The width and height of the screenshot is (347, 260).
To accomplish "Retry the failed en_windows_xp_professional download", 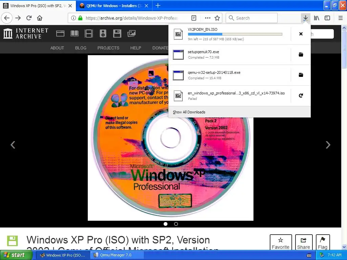I will coord(301,95).
